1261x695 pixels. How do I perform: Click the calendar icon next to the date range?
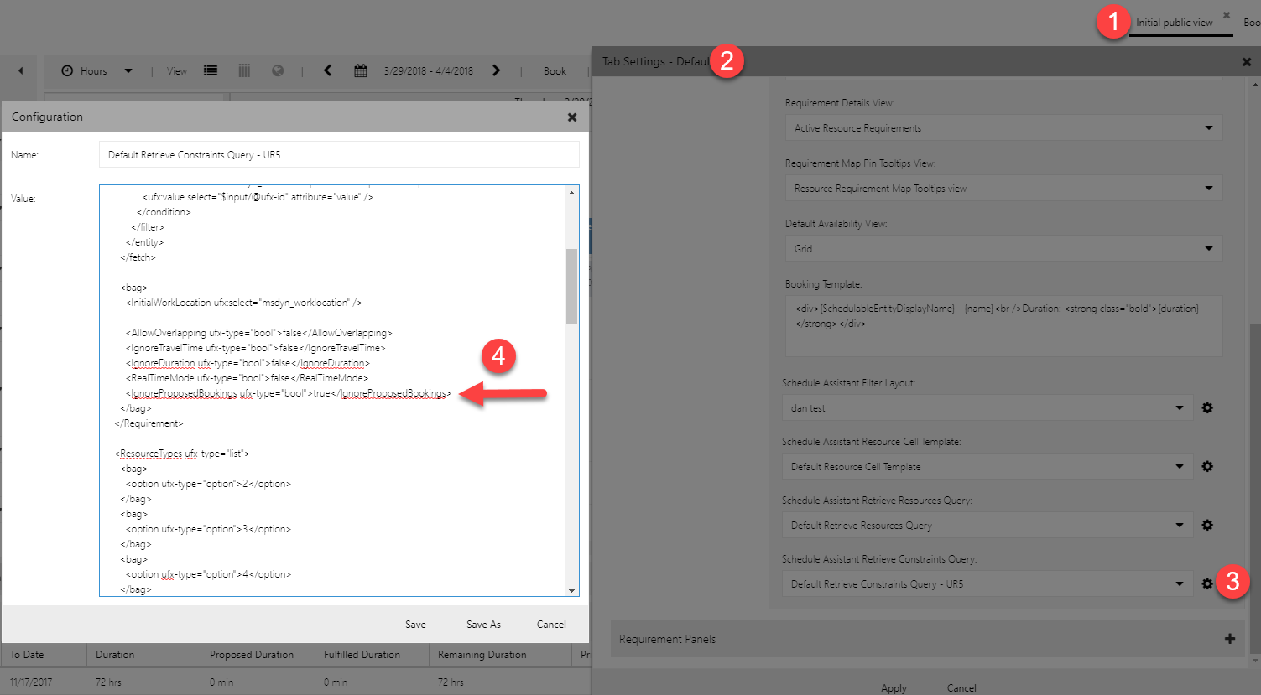[x=360, y=70]
